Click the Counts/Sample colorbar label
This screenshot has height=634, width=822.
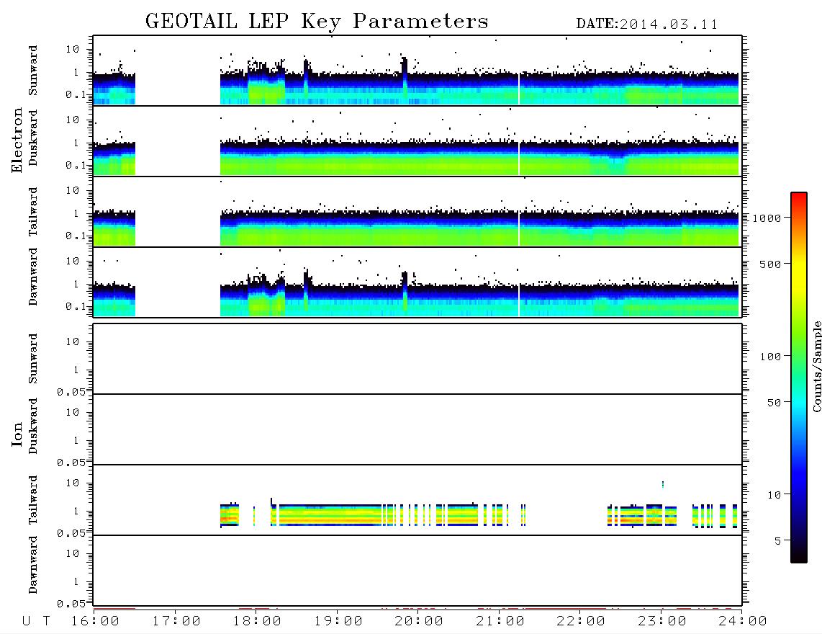pyautogui.click(x=817, y=366)
